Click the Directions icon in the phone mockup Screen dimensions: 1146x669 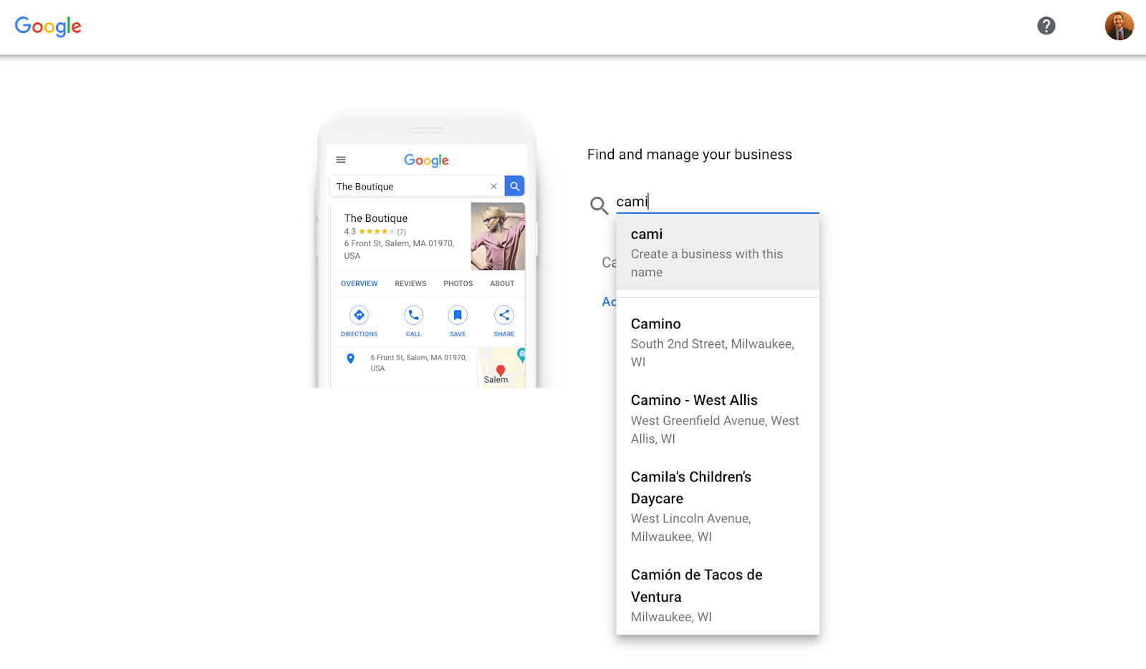click(359, 315)
